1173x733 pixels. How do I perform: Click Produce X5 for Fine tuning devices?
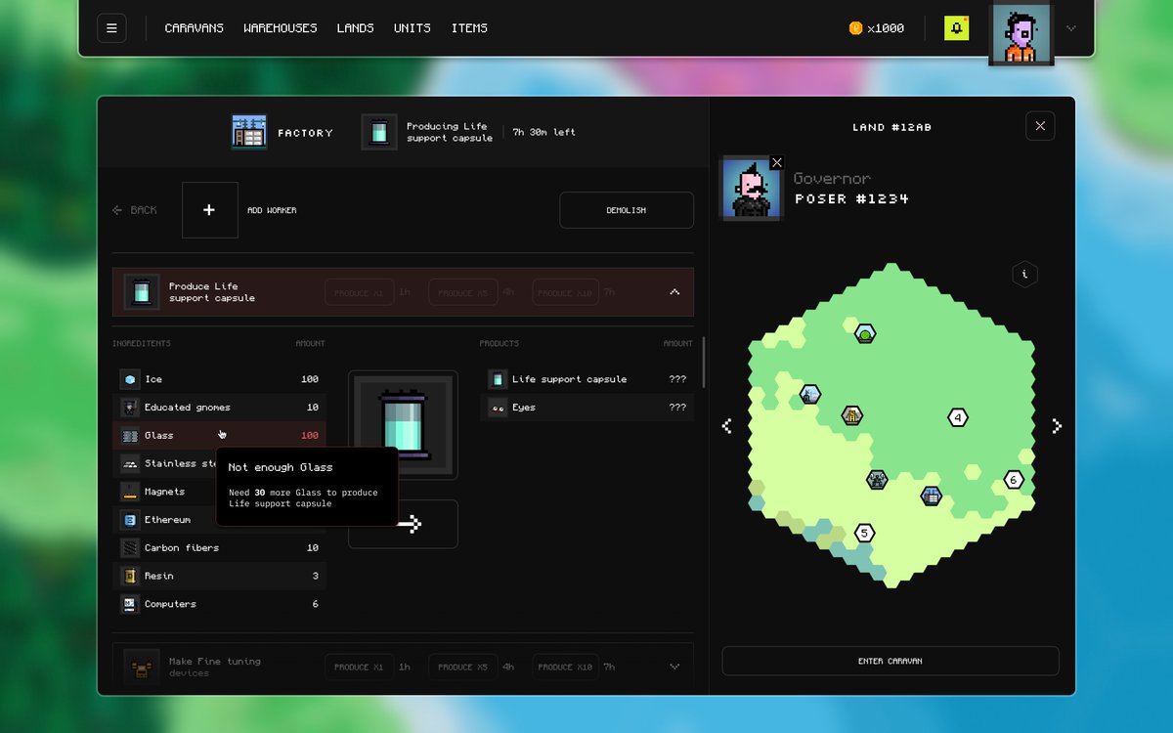click(x=462, y=667)
